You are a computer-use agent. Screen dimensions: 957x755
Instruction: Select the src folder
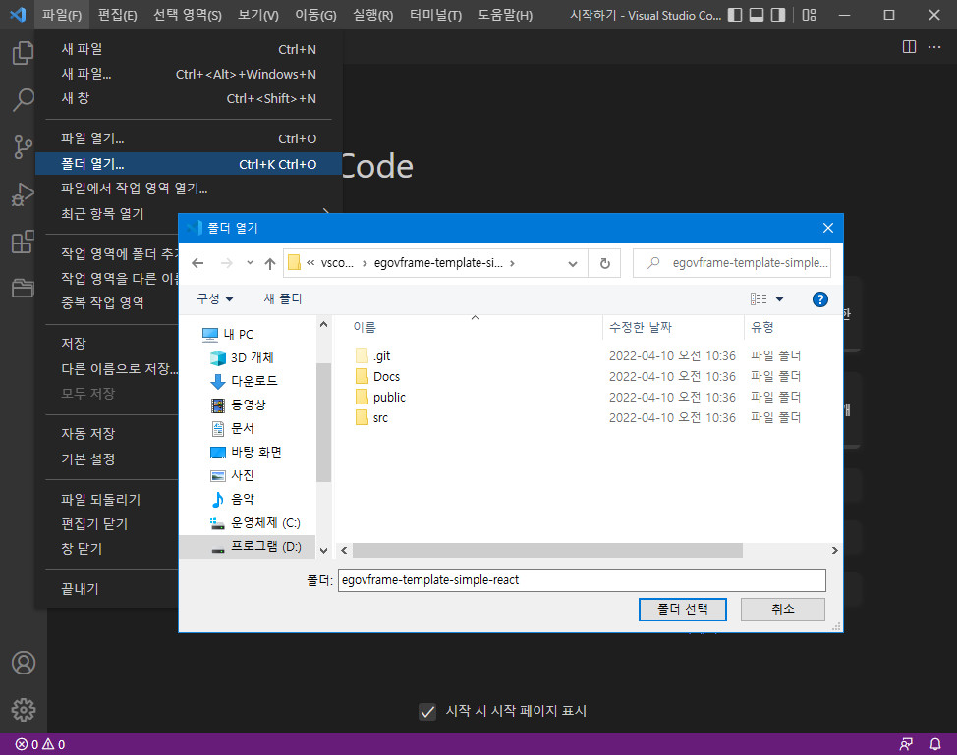pos(371,417)
